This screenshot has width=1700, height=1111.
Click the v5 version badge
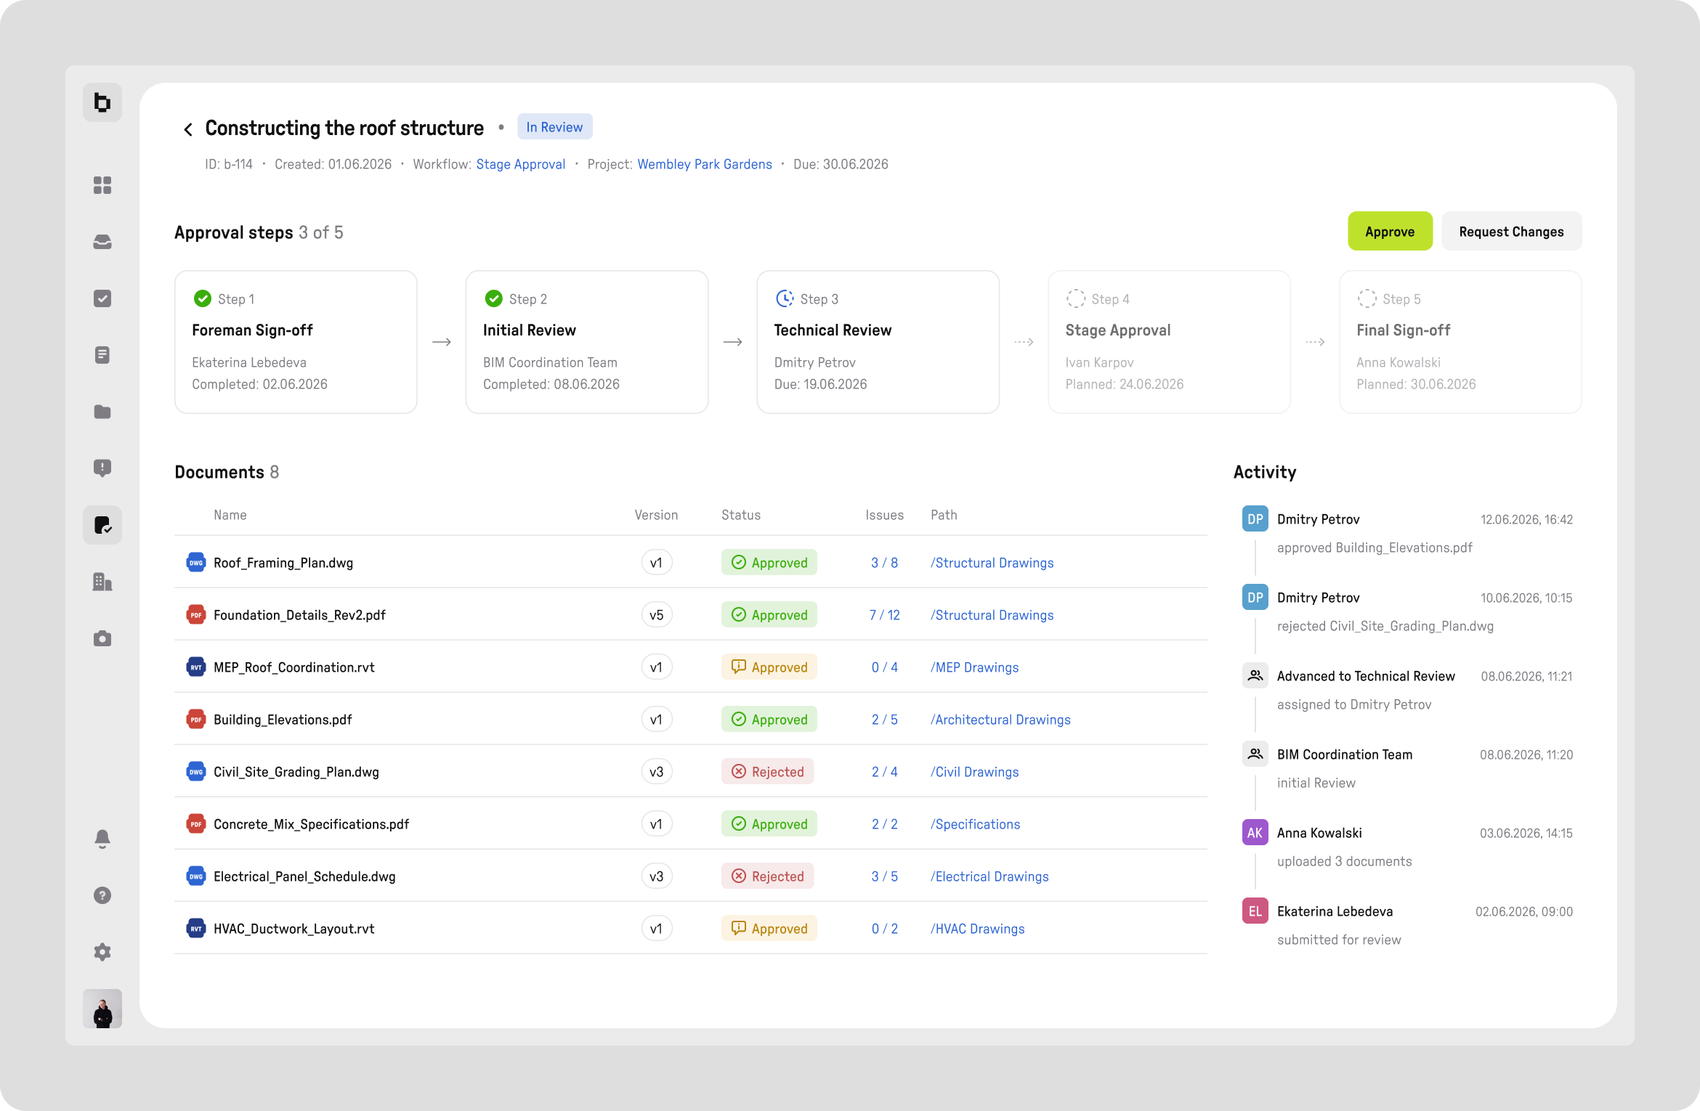[657, 615]
